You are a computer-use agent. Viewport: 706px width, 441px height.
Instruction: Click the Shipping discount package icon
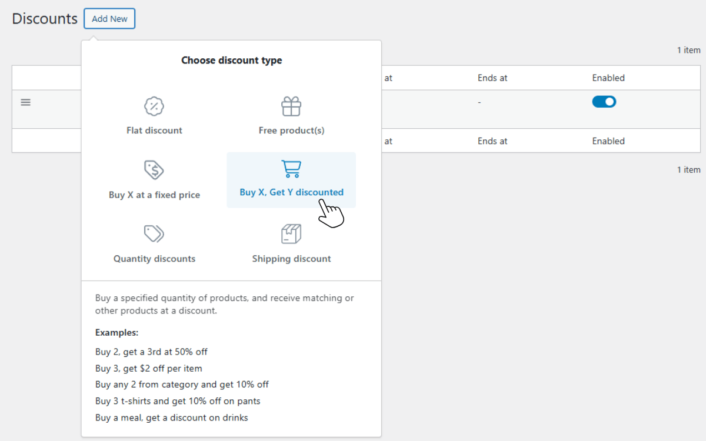coord(291,233)
